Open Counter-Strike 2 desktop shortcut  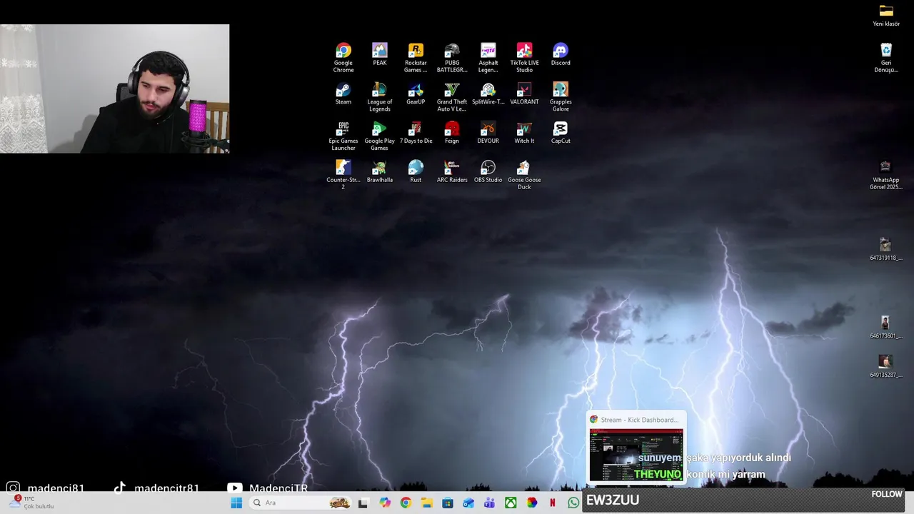(x=343, y=175)
